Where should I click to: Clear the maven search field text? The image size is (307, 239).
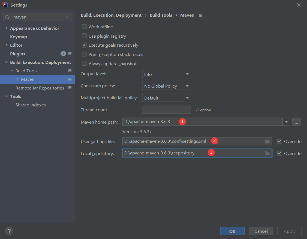pos(67,17)
